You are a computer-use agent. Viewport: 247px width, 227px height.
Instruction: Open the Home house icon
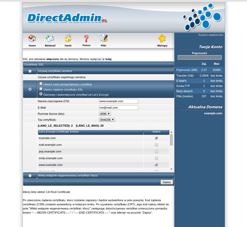32,39
